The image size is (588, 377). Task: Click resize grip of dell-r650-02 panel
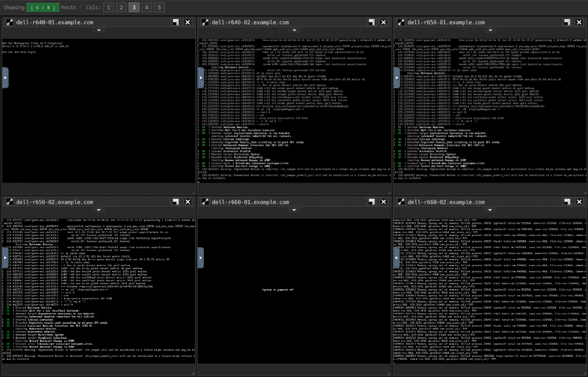pyautogui.click(x=194, y=373)
